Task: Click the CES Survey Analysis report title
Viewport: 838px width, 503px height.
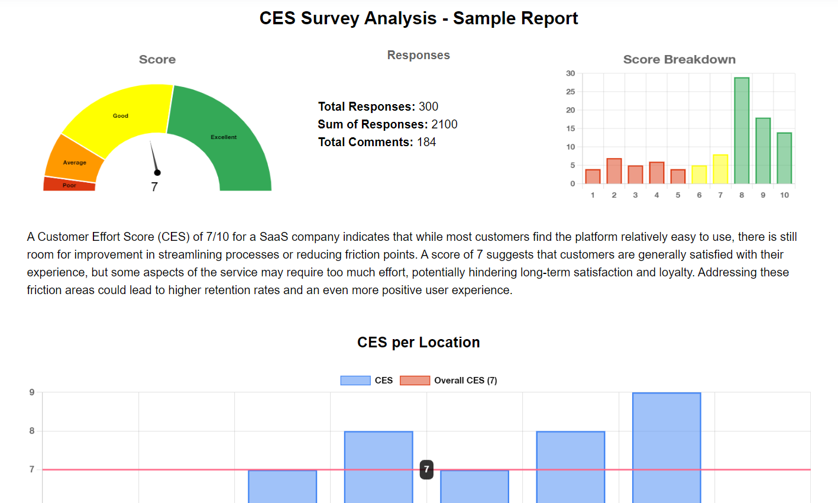Action: pyautogui.click(x=419, y=18)
